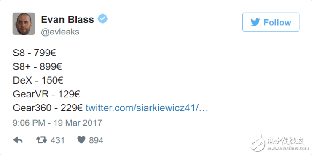
Task: Open the 9:06 PM - 19 Mar 2017 timestamp
Action: (57, 123)
